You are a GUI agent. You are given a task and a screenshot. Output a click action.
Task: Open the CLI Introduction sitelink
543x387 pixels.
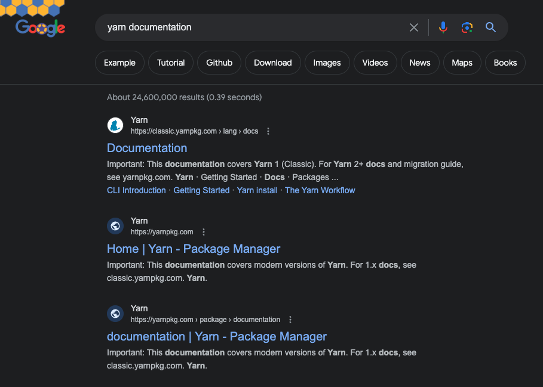(136, 190)
